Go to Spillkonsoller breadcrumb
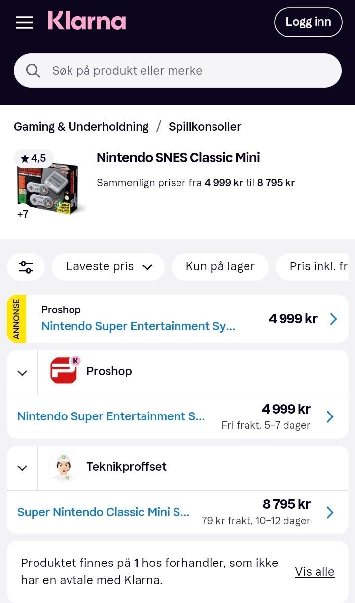The image size is (355, 603). point(205,127)
